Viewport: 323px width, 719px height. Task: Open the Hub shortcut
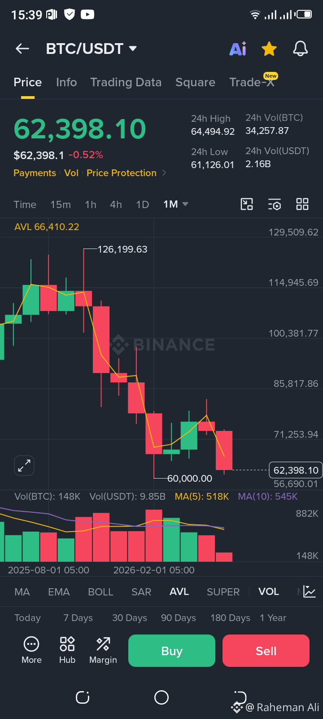(x=67, y=650)
